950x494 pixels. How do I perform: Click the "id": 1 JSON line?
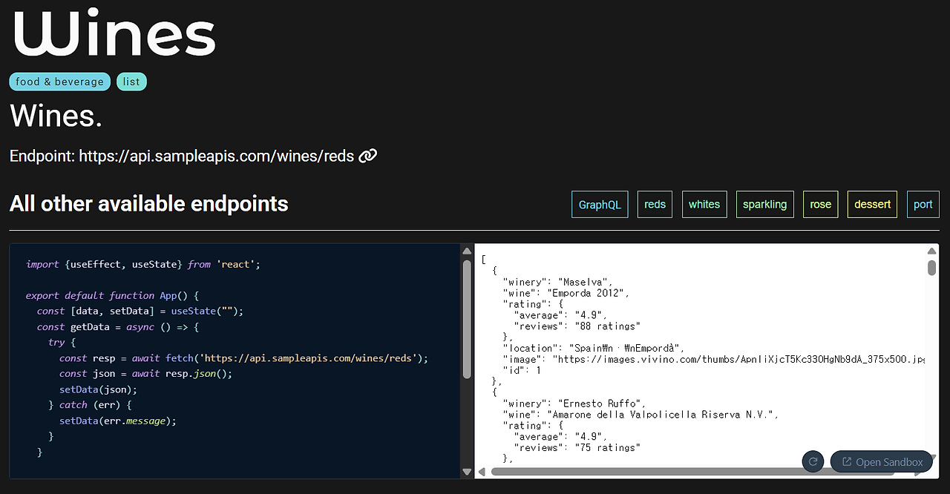(522, 370)
